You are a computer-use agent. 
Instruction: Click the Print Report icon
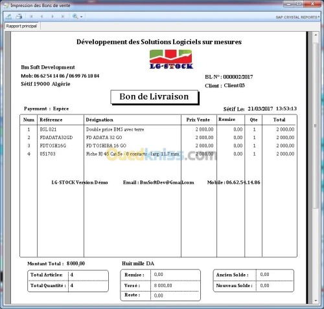pos(19,16)
